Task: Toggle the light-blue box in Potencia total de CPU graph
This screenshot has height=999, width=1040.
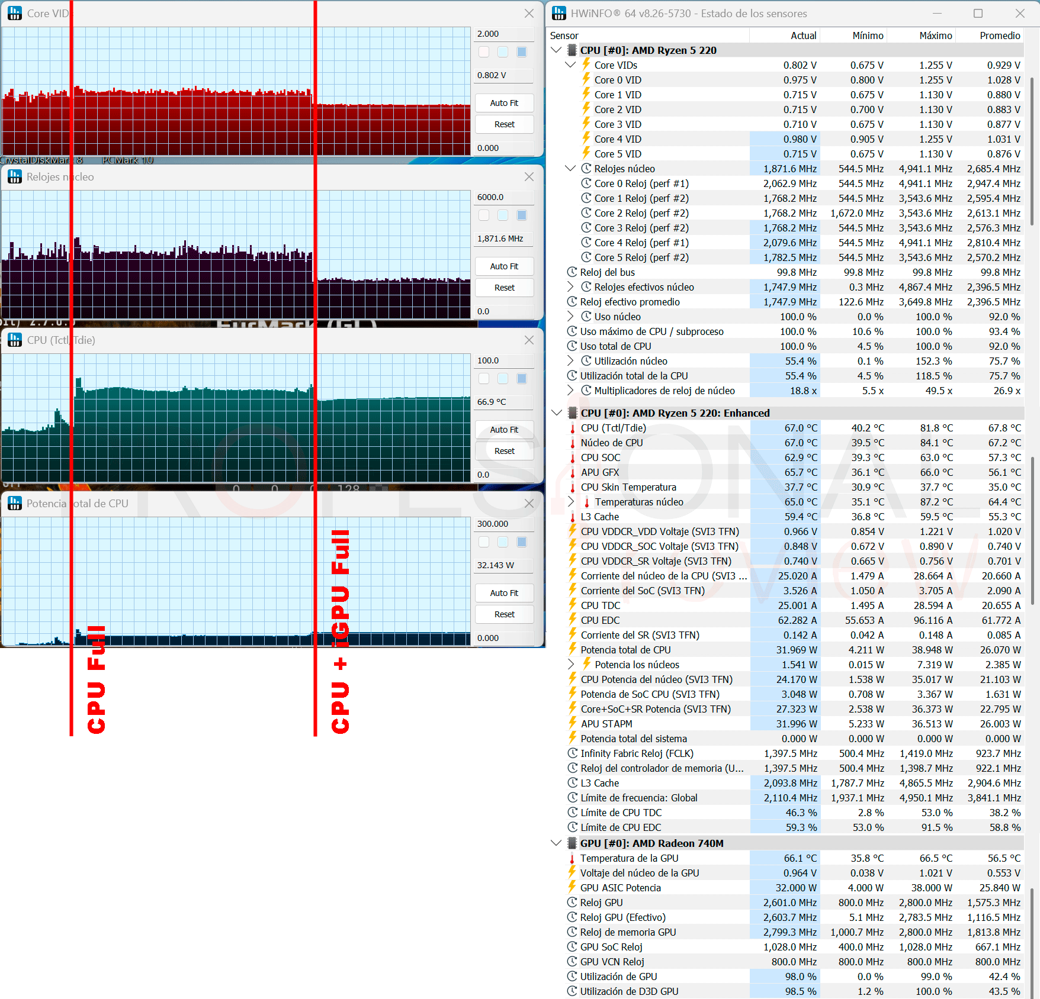Action: point(503,542)
